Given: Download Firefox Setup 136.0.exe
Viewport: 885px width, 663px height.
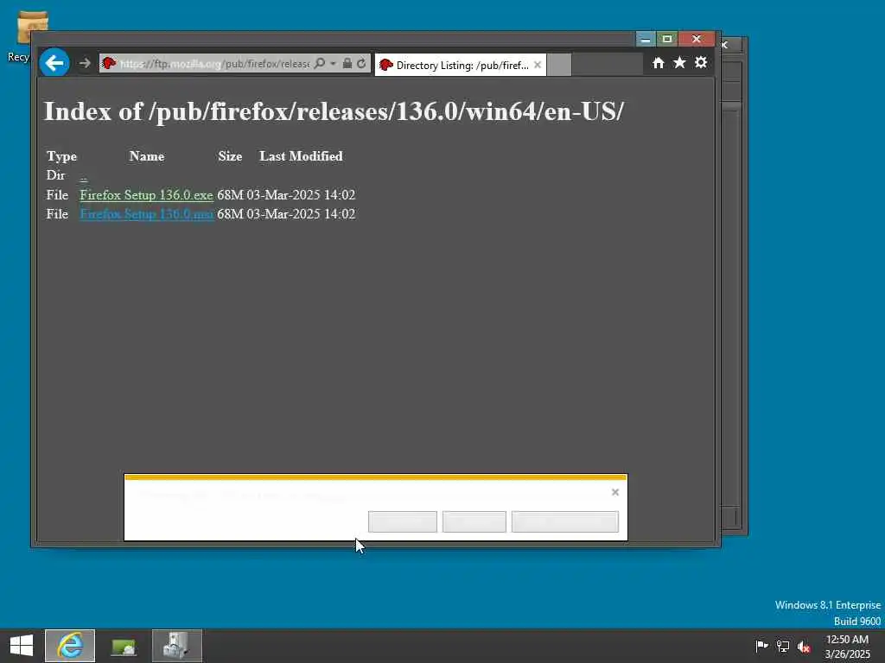Looking at the screenshot, I should coord(146,195).
